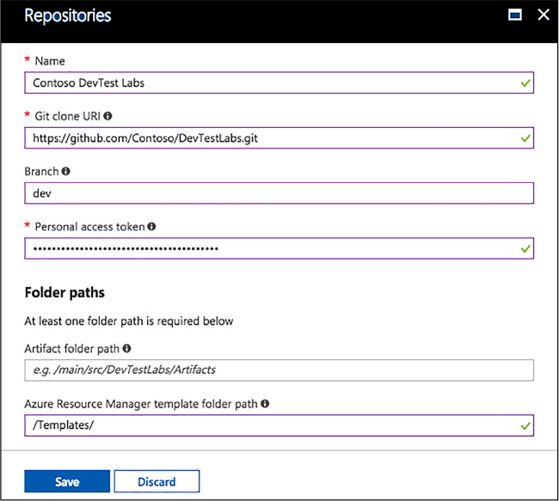Click the empty Artifact folder path input

[279, 370]
